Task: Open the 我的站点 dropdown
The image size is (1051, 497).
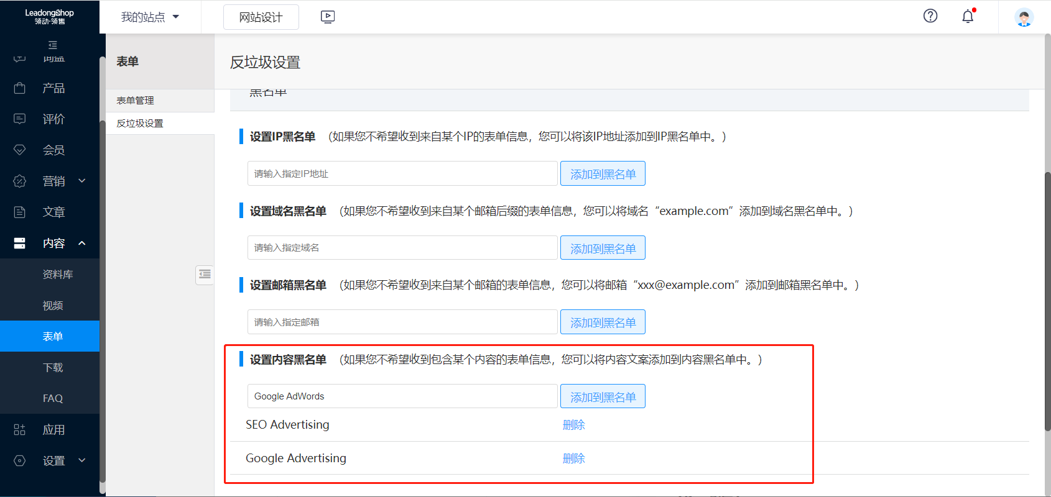Action: [x=150, y=17]
